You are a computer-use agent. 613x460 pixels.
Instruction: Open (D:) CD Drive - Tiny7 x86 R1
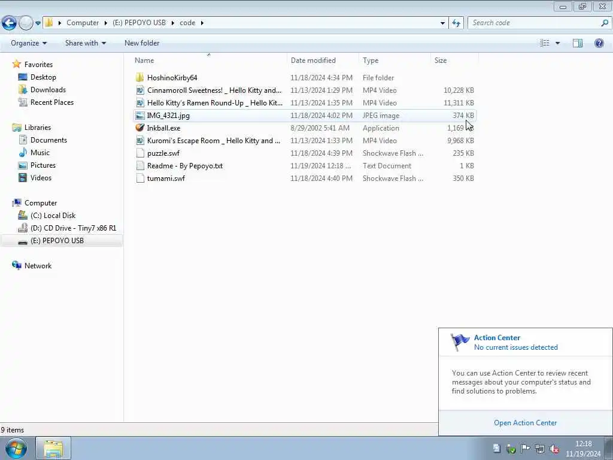coord(72,228)
